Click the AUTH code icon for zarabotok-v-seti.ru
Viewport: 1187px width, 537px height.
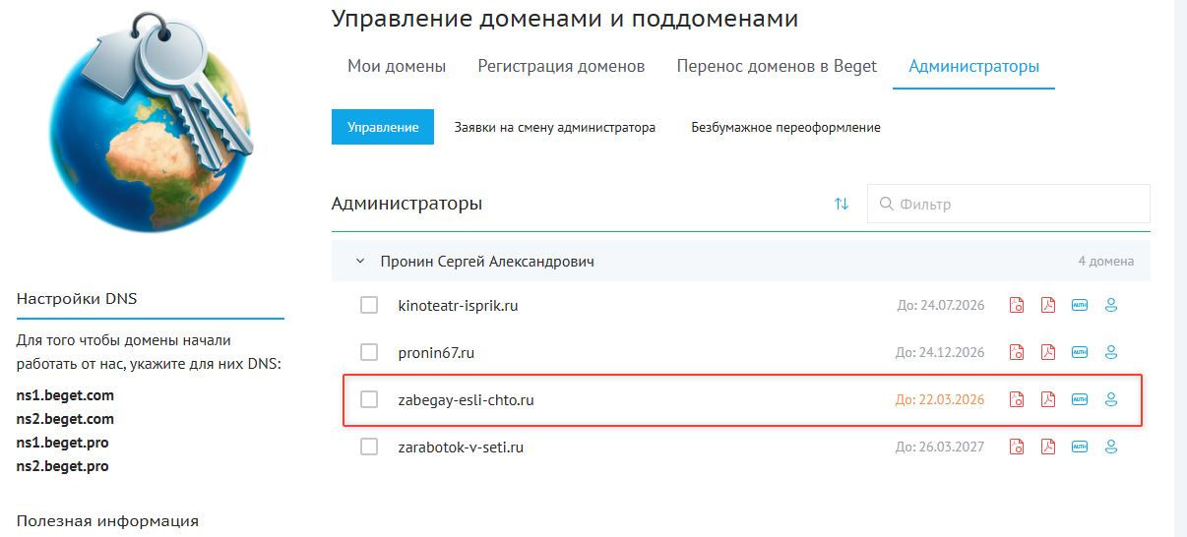pyautogui.click(x=1080, y=447)
